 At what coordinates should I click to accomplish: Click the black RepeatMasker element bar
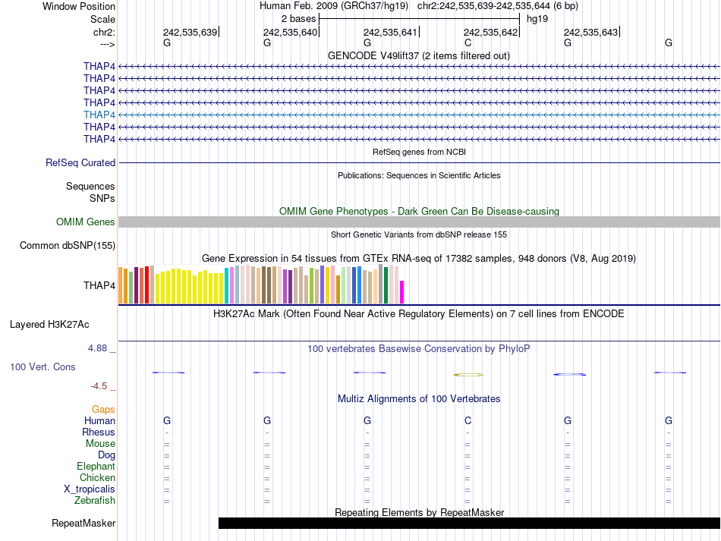click(469, 523)
